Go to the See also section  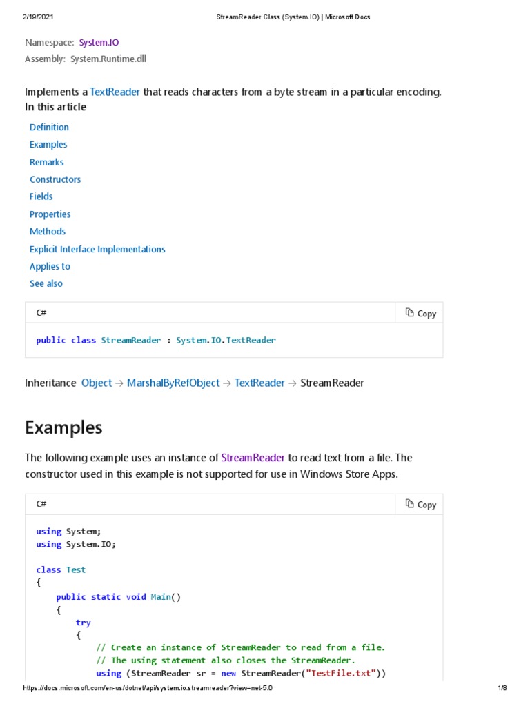pos(46,283)
